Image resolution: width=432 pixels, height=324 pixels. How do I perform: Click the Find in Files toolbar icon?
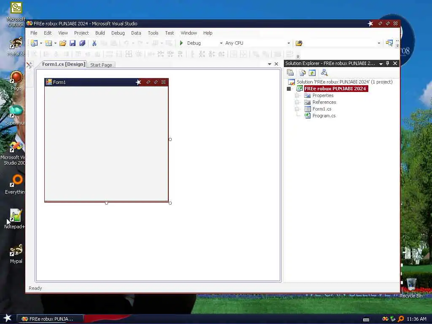(x=299, y=43)
